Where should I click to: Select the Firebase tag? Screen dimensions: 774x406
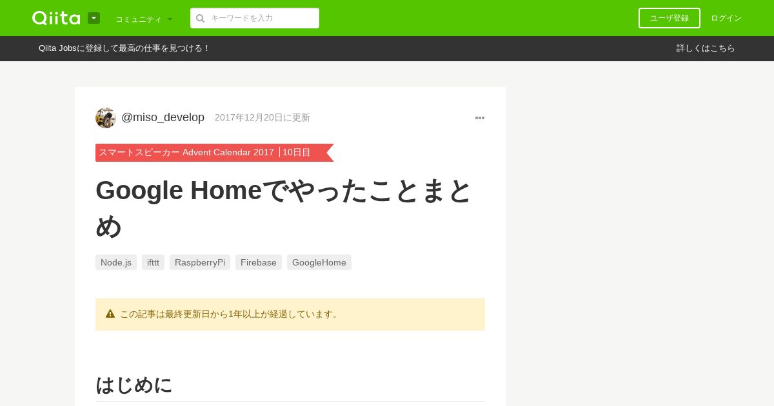(x=259, y=262)
